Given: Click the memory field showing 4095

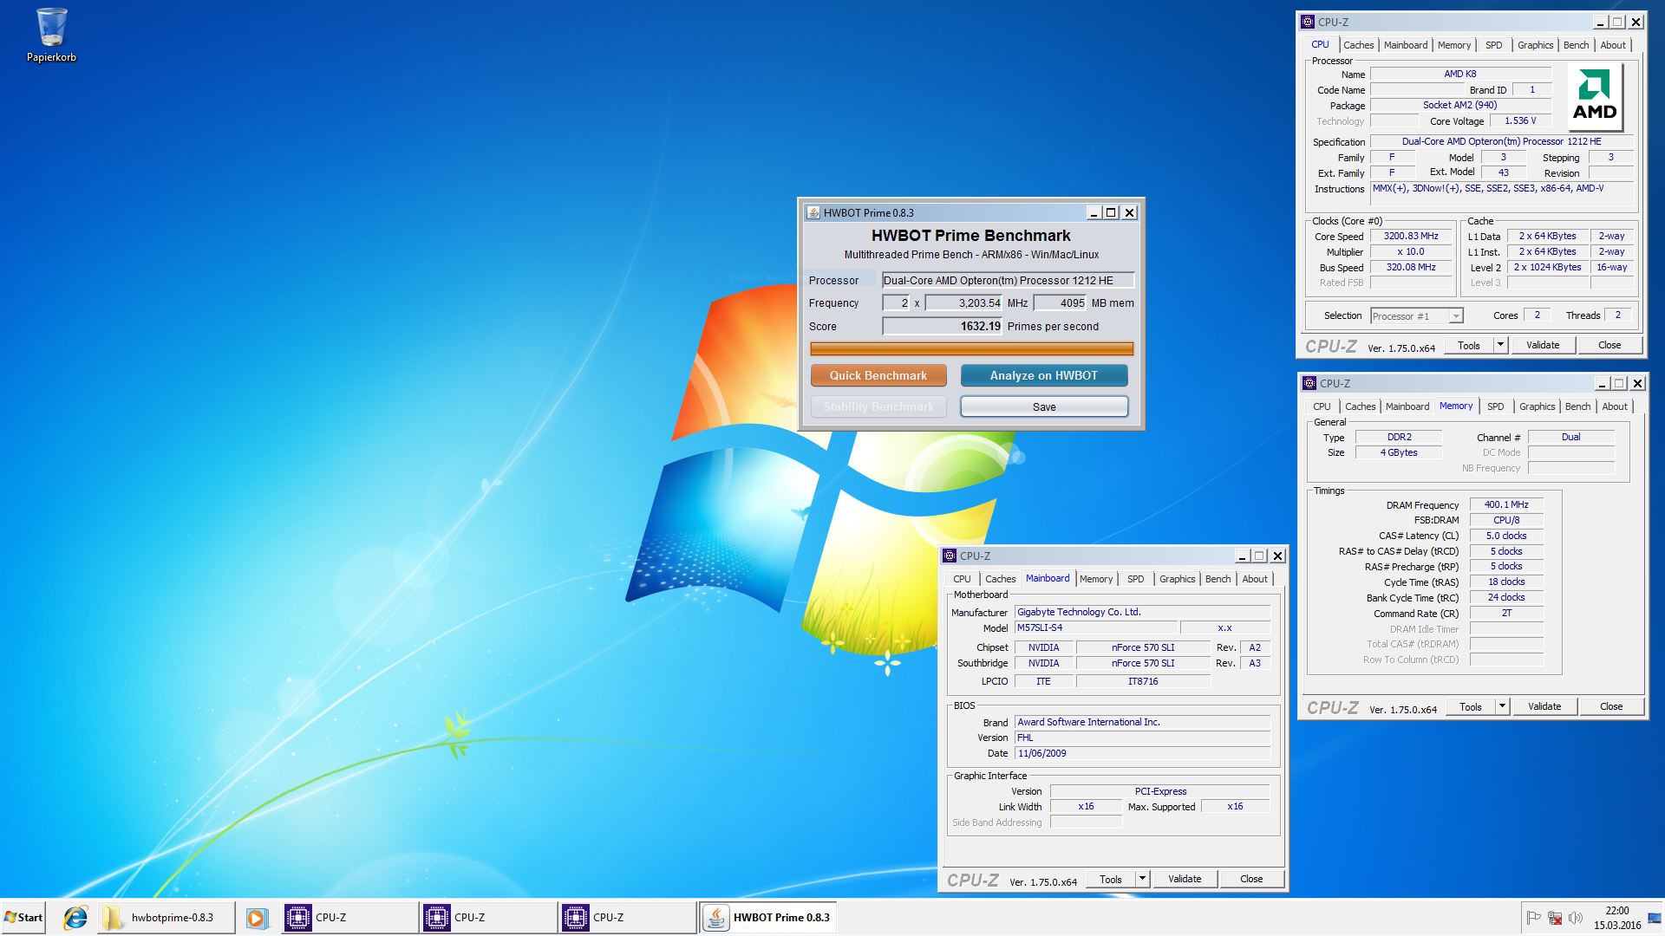Looking at the screenshot, I should [1060, 303].
